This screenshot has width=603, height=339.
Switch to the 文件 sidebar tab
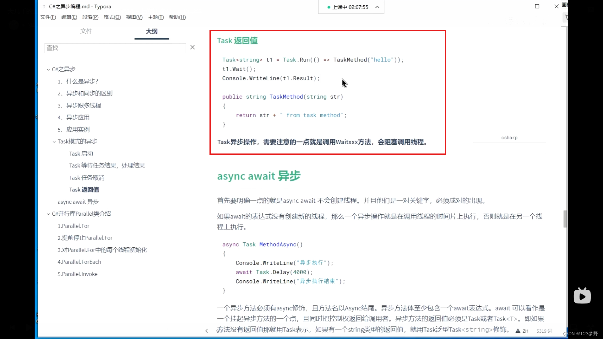point(86,31)
